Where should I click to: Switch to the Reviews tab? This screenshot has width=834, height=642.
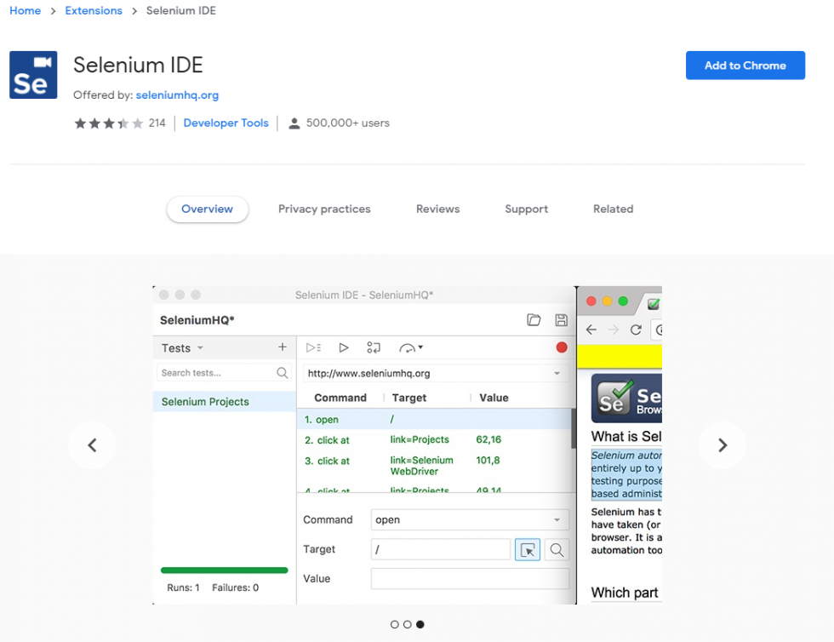(x=437, y=209)
